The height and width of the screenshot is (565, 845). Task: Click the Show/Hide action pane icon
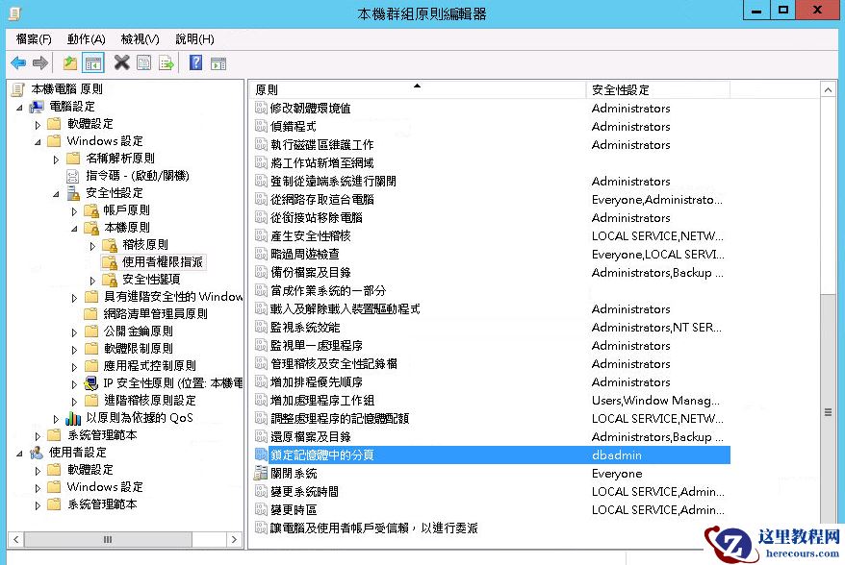[218, 63]
